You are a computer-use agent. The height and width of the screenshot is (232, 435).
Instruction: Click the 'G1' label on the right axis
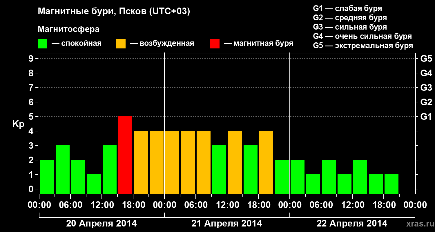coord(426,117)
